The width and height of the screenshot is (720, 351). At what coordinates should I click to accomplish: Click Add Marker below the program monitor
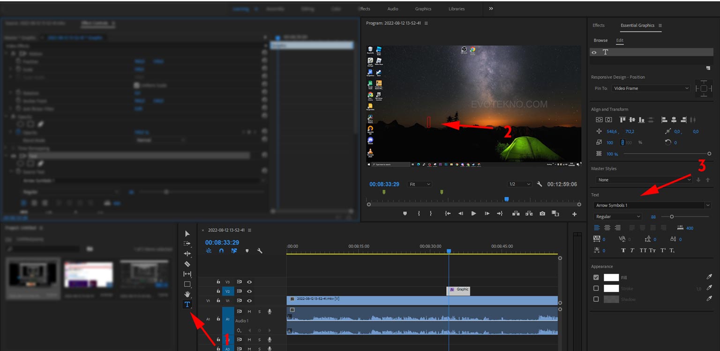click(x=405, y=213)
